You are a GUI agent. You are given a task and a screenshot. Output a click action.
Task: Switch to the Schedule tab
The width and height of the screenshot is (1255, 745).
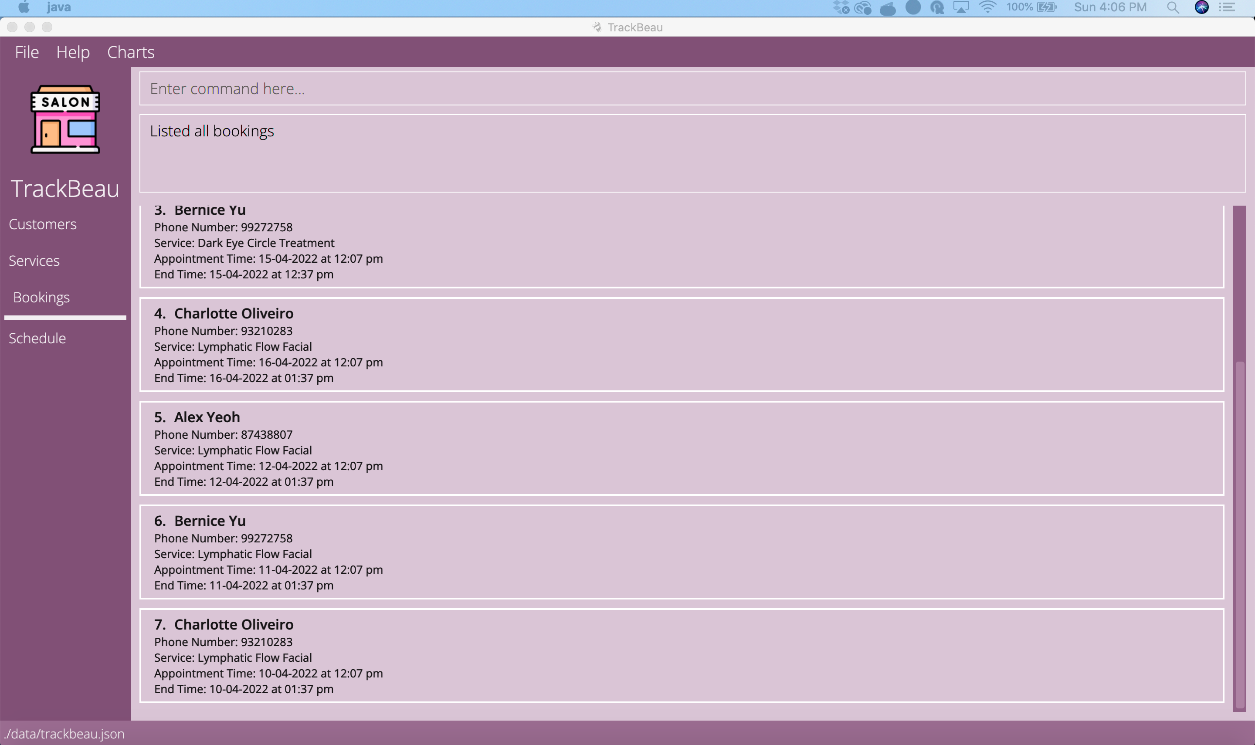click(x=37, y=338)
